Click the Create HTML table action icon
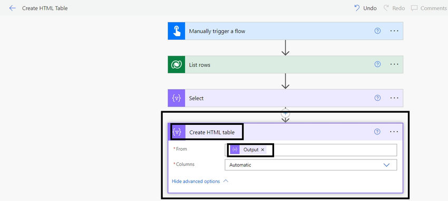This screenshot has height=201, width=448. point(177,132)
